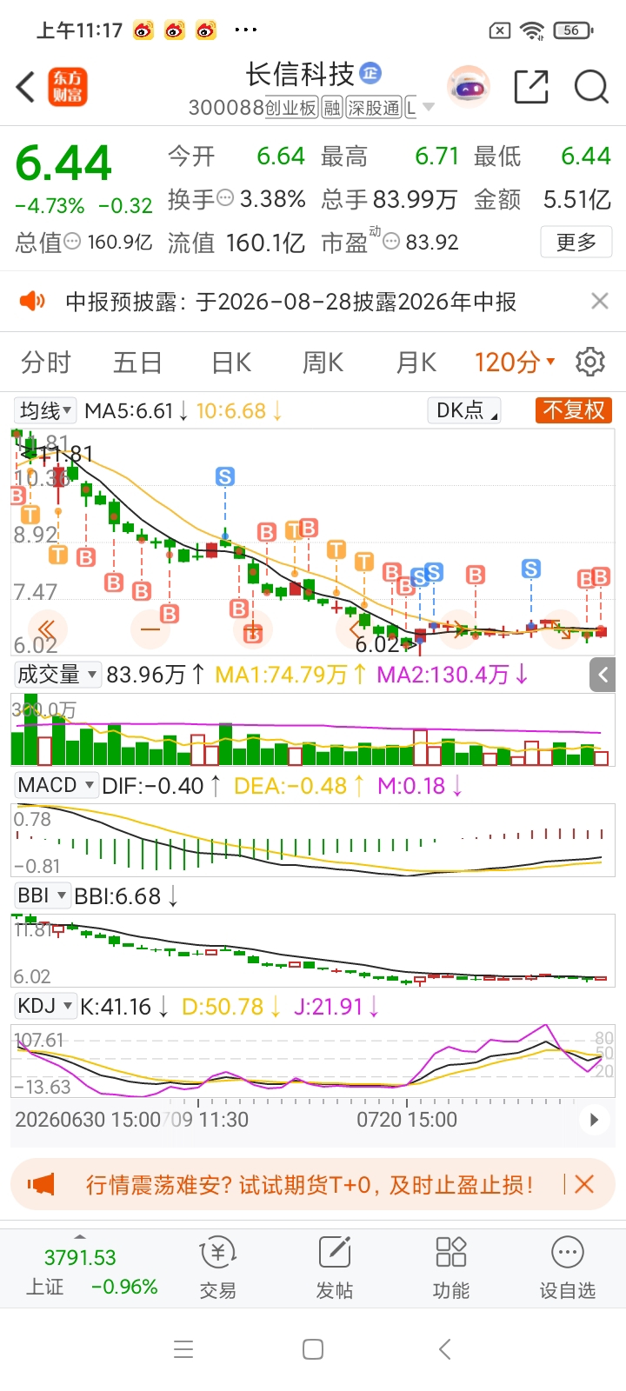Viewport: 626px width, 1391px height.
Task: Dismiss the 中报预披露 notice
Action: coord(600,301)
